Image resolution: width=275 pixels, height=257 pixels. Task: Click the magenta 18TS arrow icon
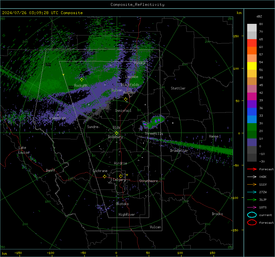coord(252,207)
